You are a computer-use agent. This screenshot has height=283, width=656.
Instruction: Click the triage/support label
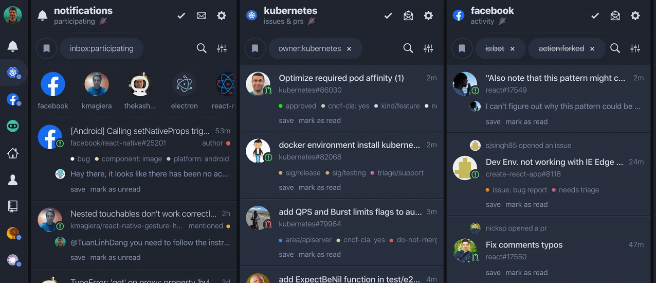coord(396,173)
